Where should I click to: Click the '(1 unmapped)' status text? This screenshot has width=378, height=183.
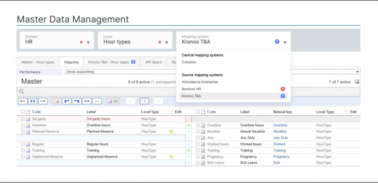click(163, 82)
